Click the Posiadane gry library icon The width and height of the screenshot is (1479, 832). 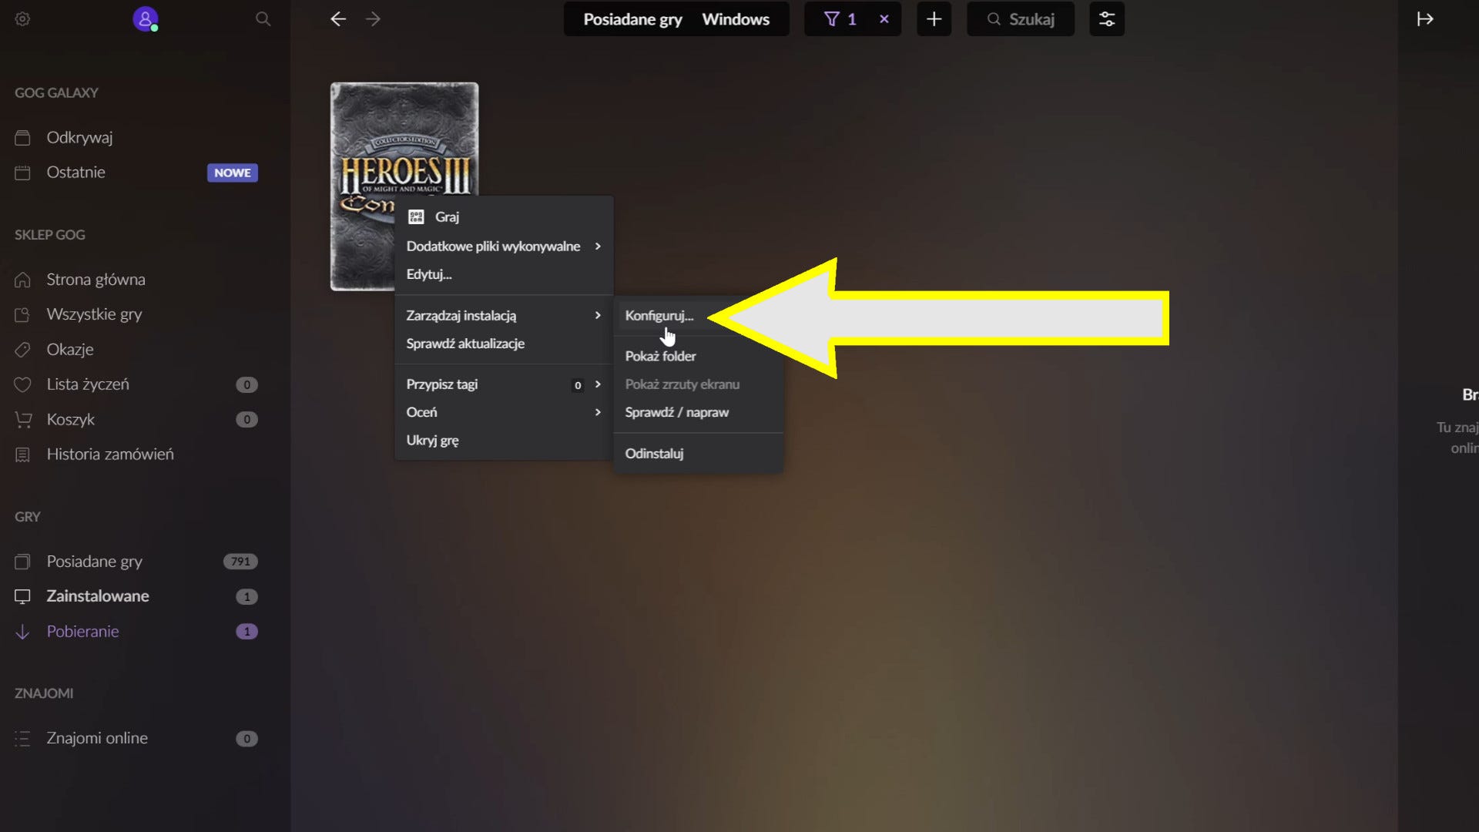[x=22, y=562]
